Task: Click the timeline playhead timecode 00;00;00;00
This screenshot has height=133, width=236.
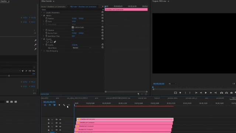Action: (49, 102)
